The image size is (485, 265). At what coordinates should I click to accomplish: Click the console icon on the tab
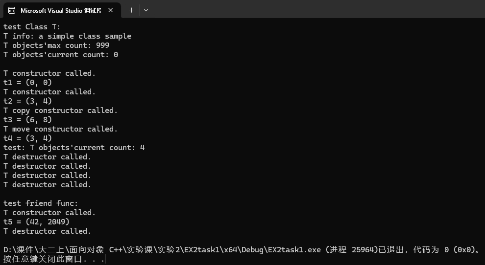click(x=12, y=10)
